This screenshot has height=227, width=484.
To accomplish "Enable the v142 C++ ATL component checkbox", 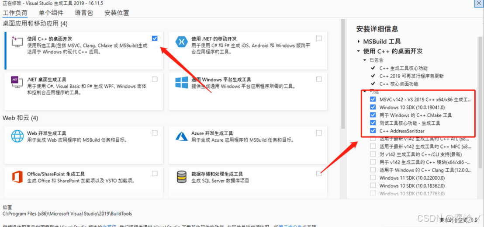I will [373, 139].
